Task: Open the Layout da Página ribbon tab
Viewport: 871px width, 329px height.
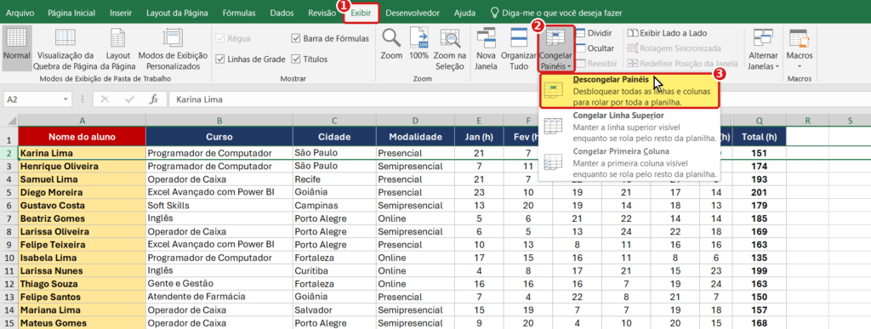Action: coord(177,12)
